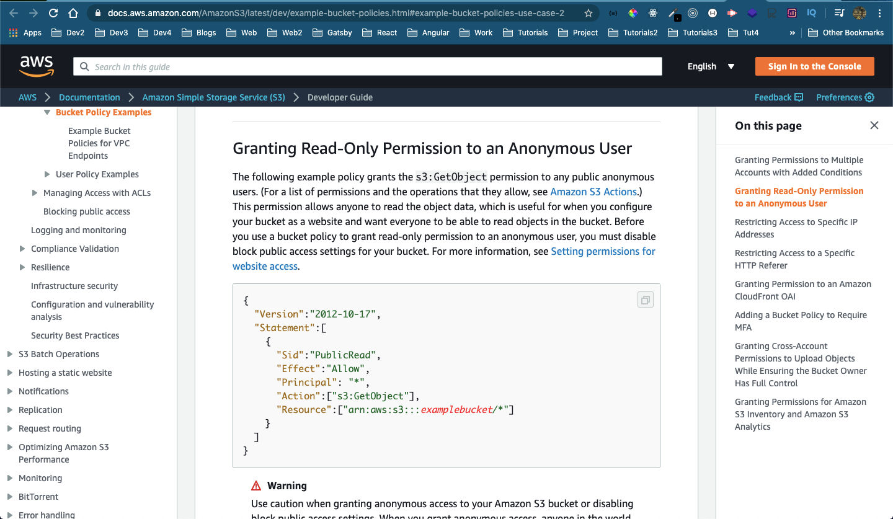Open the purple layers extension icon
Screen dimensions: 893x519
coord(752,13)
